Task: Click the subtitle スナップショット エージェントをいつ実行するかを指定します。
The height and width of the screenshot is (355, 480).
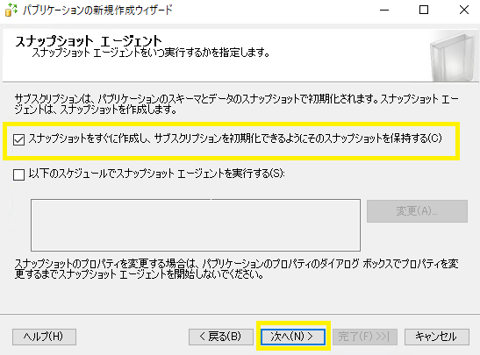Action: (151, 53)
